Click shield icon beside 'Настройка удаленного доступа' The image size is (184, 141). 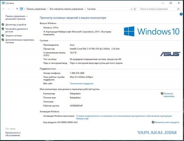coord(3,29)
